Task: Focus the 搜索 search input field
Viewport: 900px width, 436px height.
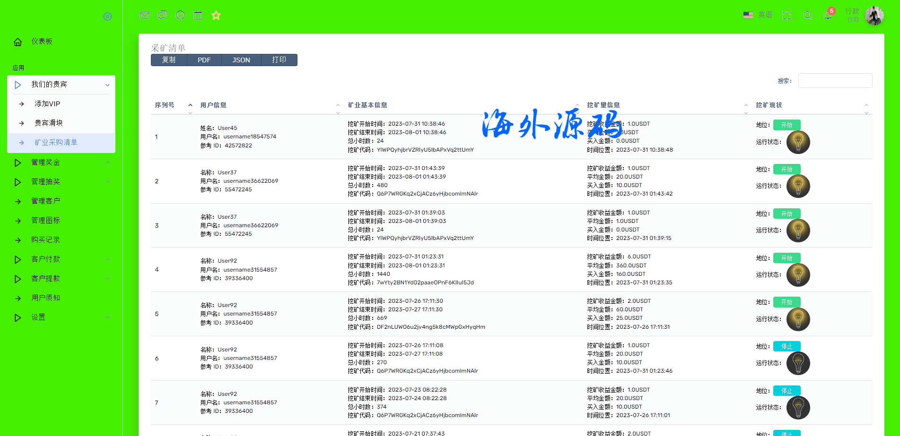Action: [835, 81]
